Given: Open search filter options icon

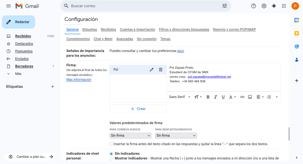Looking at the screenshot, I should 225,6.
